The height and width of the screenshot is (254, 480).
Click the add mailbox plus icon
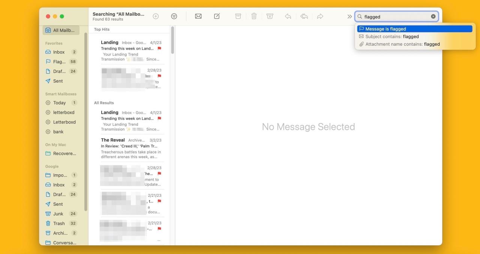(x=156, y=16)
